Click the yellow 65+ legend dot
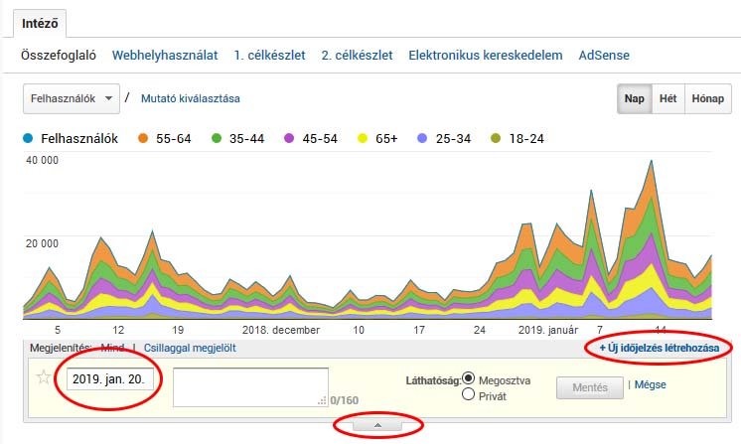This screenshot has height=444, width=741. [x=364, y=139]
